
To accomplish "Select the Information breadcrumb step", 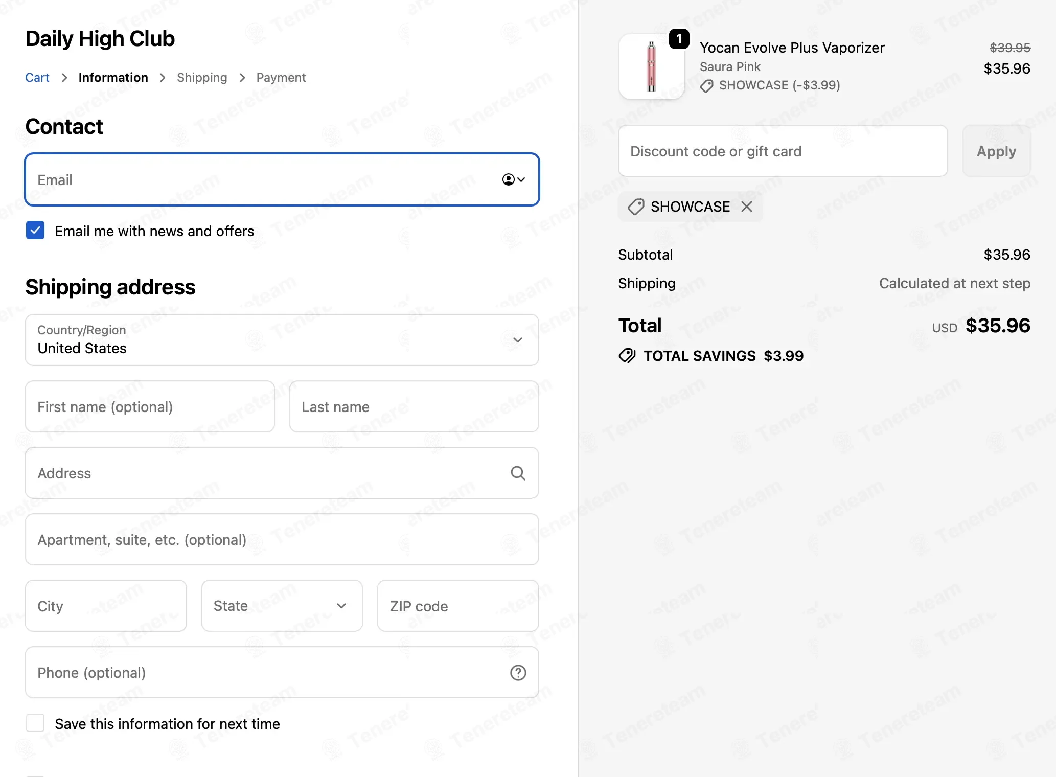I will [x=113, y=78].
